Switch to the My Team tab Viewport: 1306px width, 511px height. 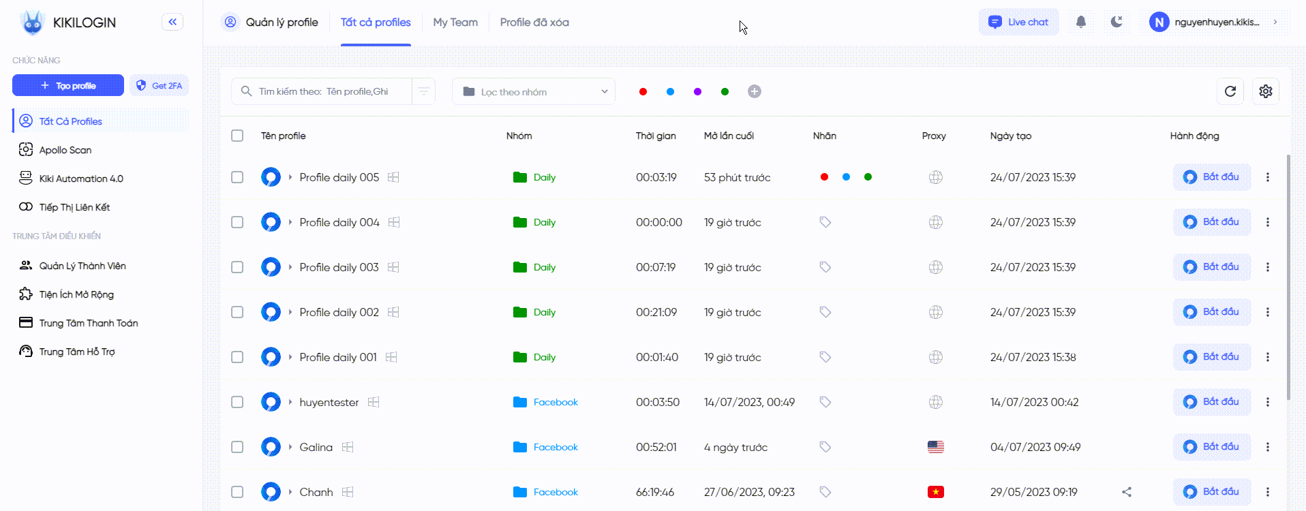point(455,22)
